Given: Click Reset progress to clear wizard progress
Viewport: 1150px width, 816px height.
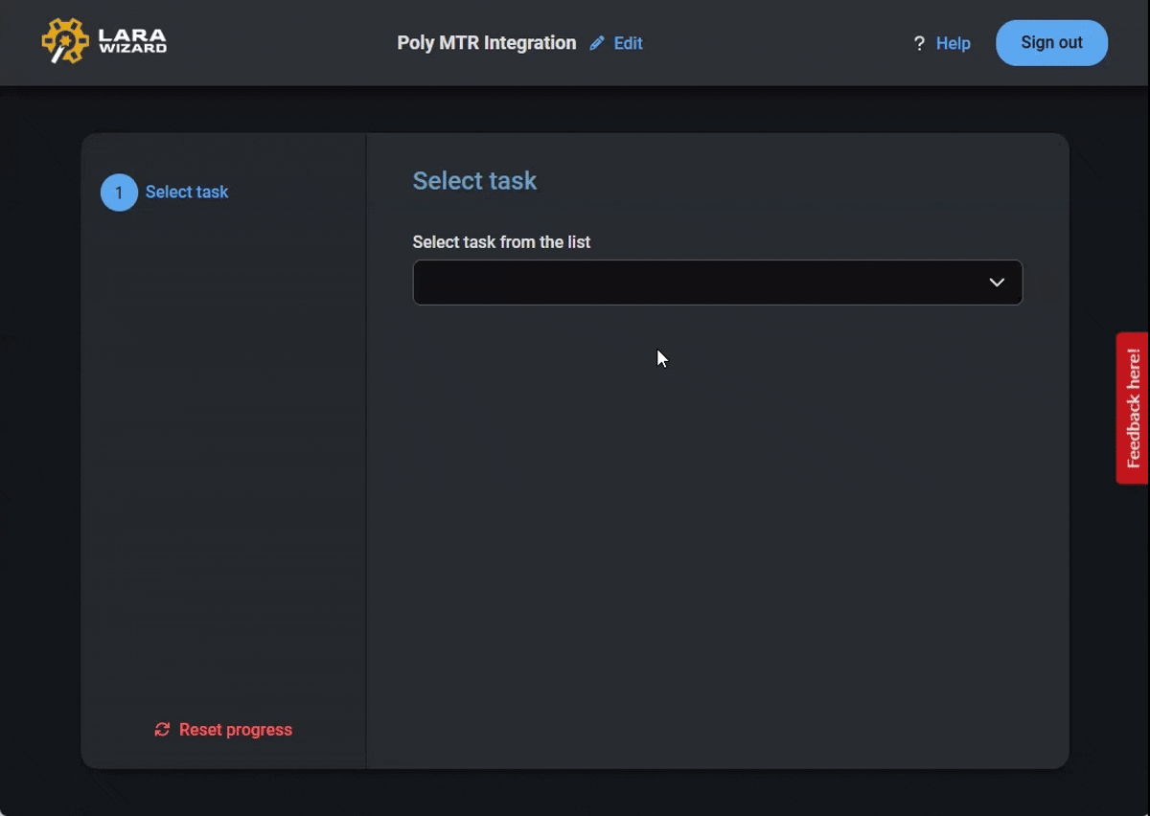Looking at the screenshot, I should tap(235, 730).
